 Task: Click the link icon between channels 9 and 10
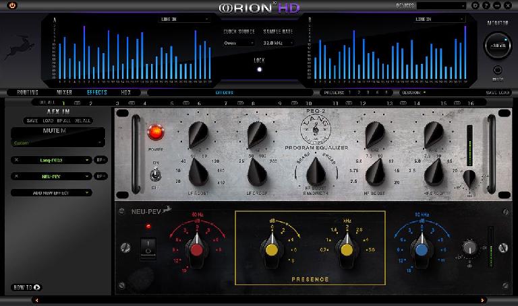click(x=294, y=103)
